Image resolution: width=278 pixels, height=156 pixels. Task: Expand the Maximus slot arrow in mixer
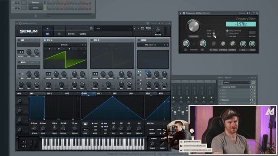[220, 100]
